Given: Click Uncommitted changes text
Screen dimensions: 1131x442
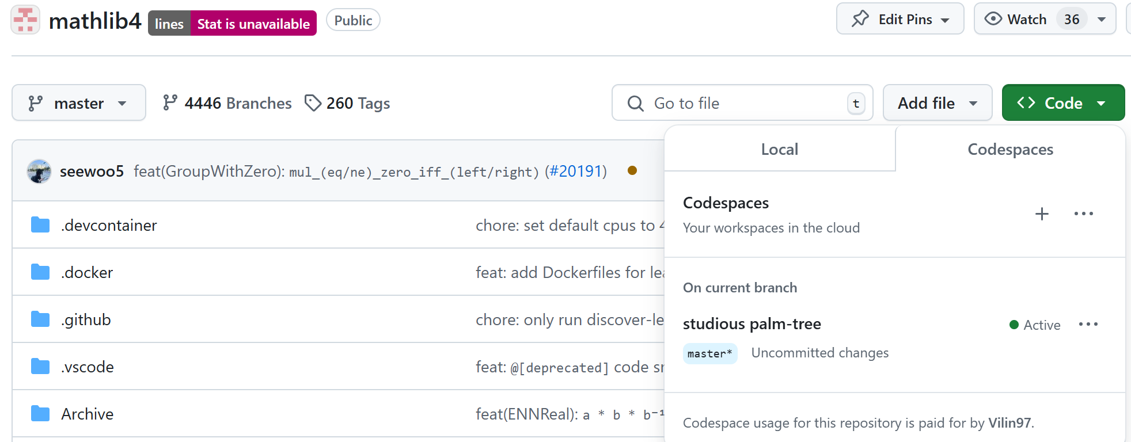Looking at the screenshot, I should [819, 353].
